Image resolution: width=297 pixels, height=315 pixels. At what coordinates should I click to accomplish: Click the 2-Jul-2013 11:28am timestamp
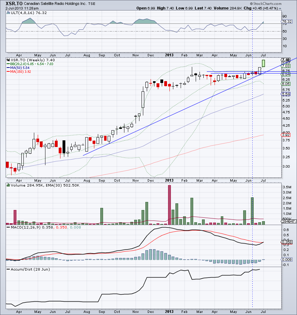tap(22, 8)
